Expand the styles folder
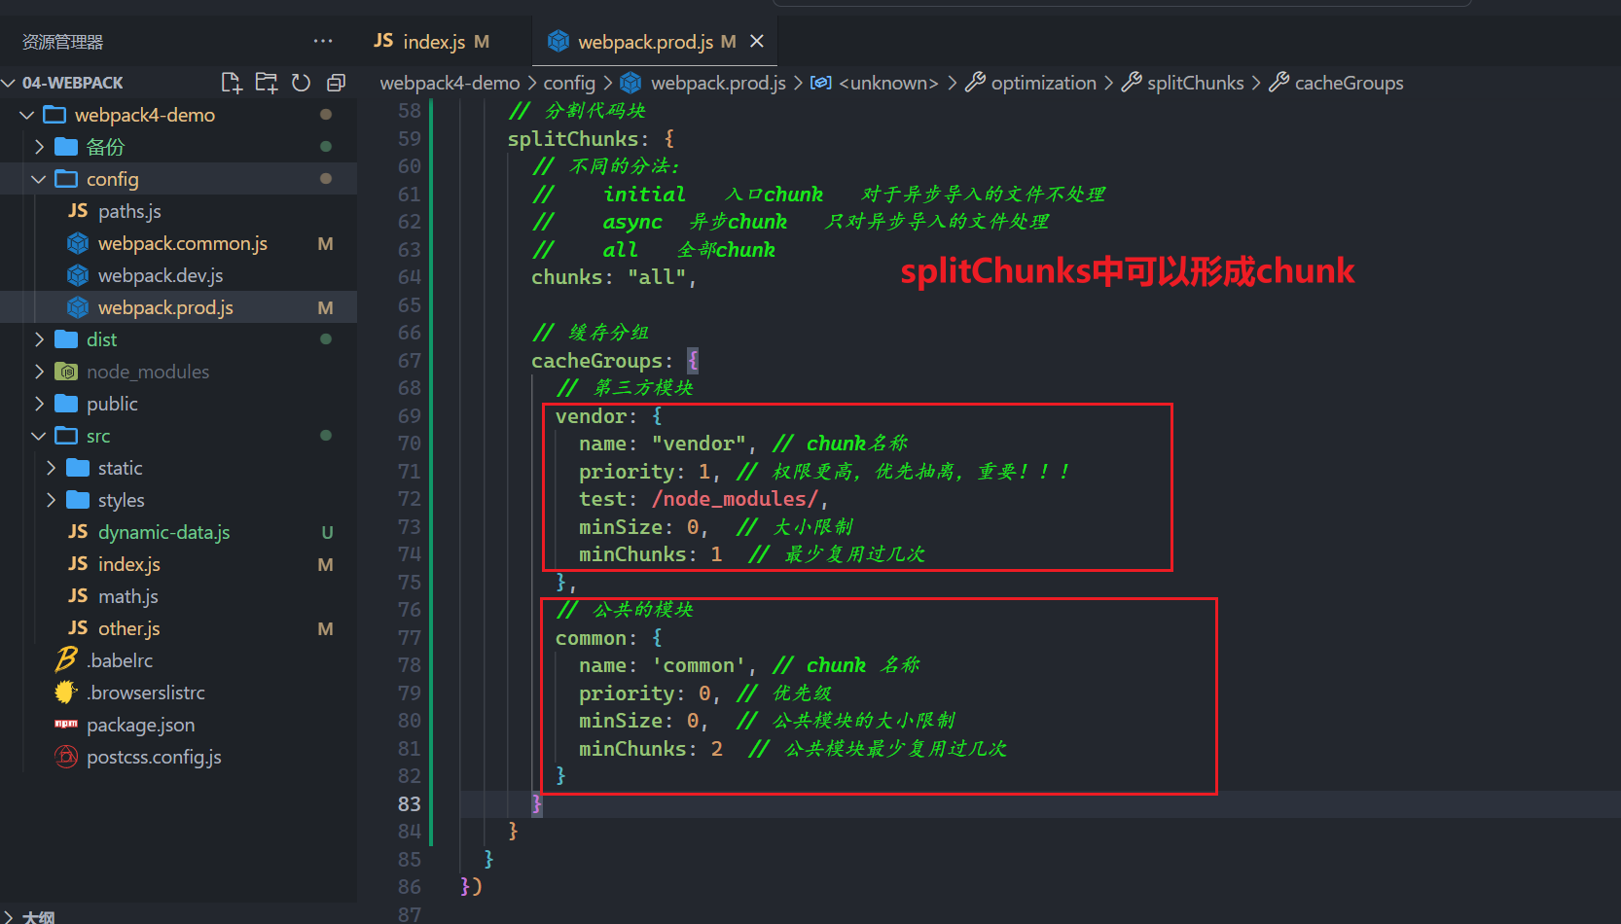Screen dimensions: 1621x924 tap(51, 500)
